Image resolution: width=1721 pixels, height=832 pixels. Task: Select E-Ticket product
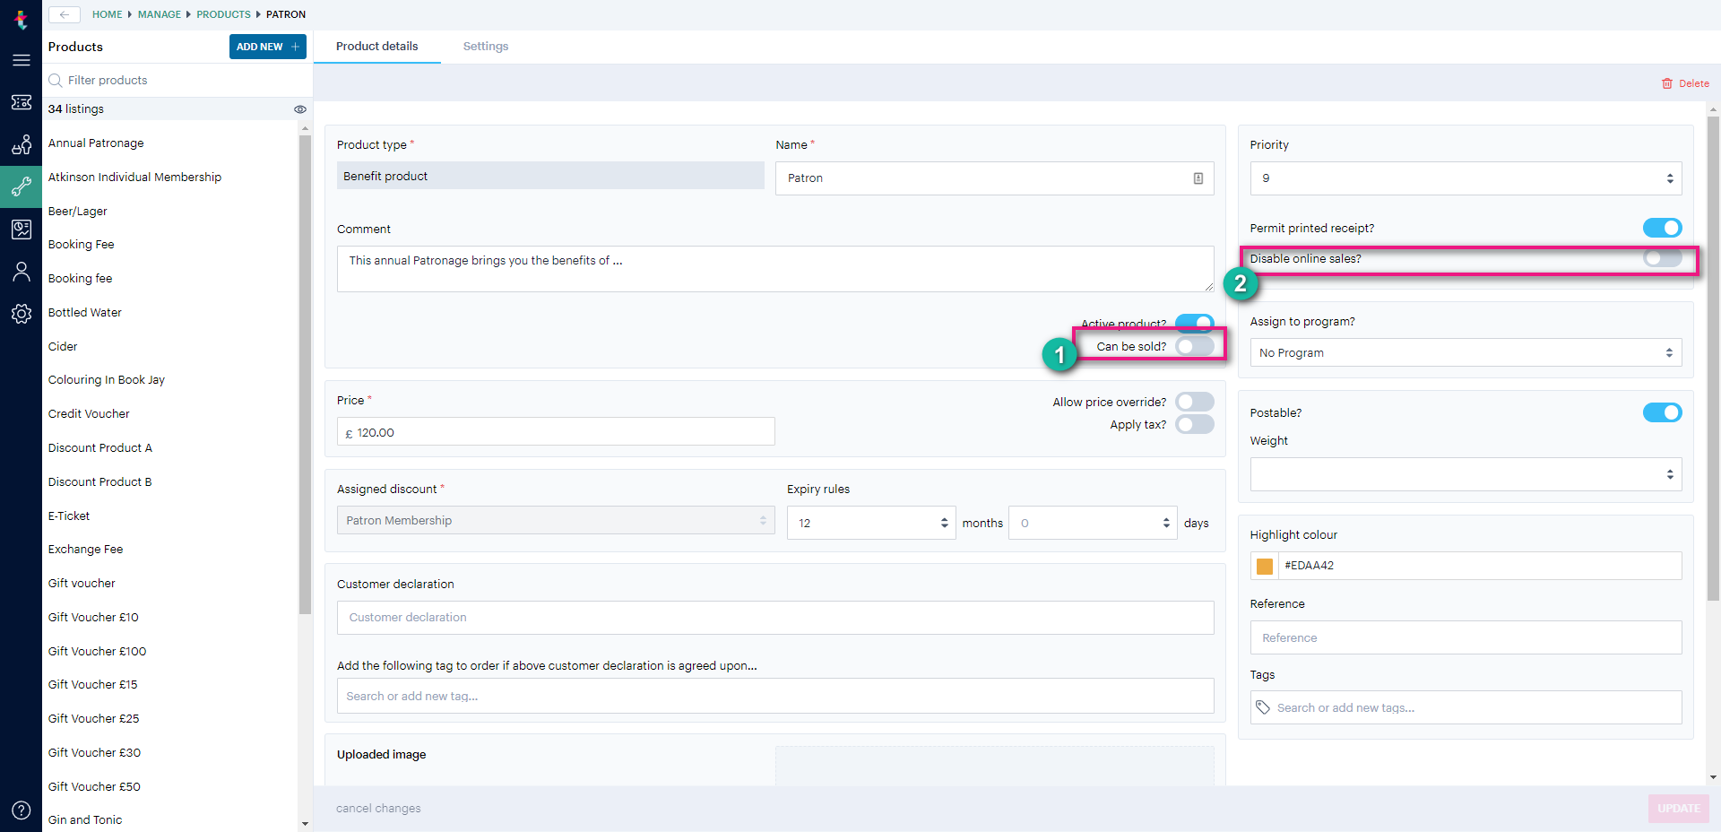pos(69,516)
